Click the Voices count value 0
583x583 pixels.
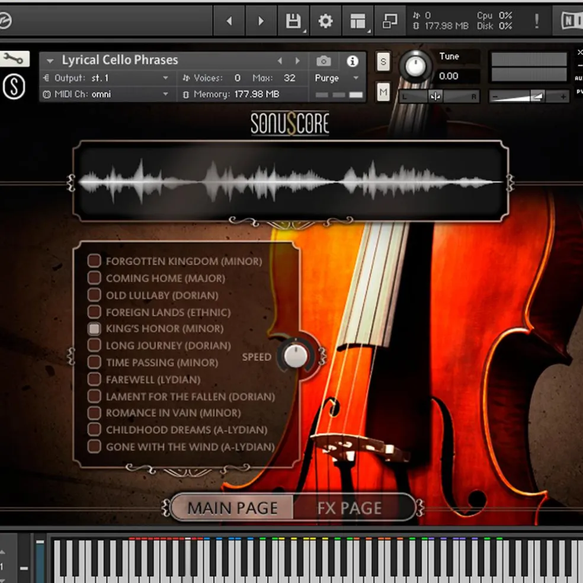click(x=237, y=78)
